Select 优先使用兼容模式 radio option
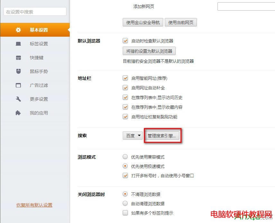This screenshot has width=275, height=223. [125, 157]
